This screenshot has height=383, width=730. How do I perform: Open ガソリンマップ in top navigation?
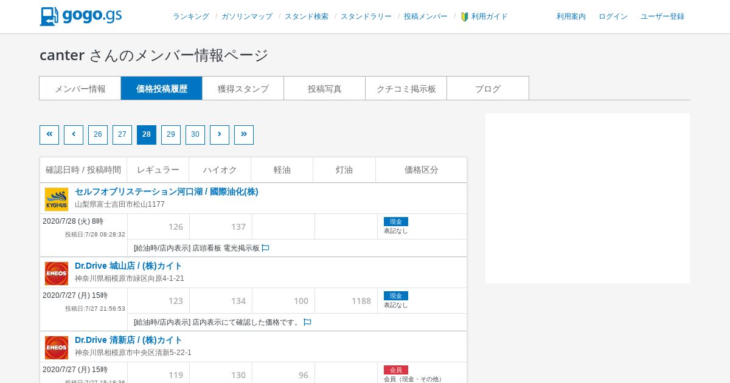(x=247, y=16)
